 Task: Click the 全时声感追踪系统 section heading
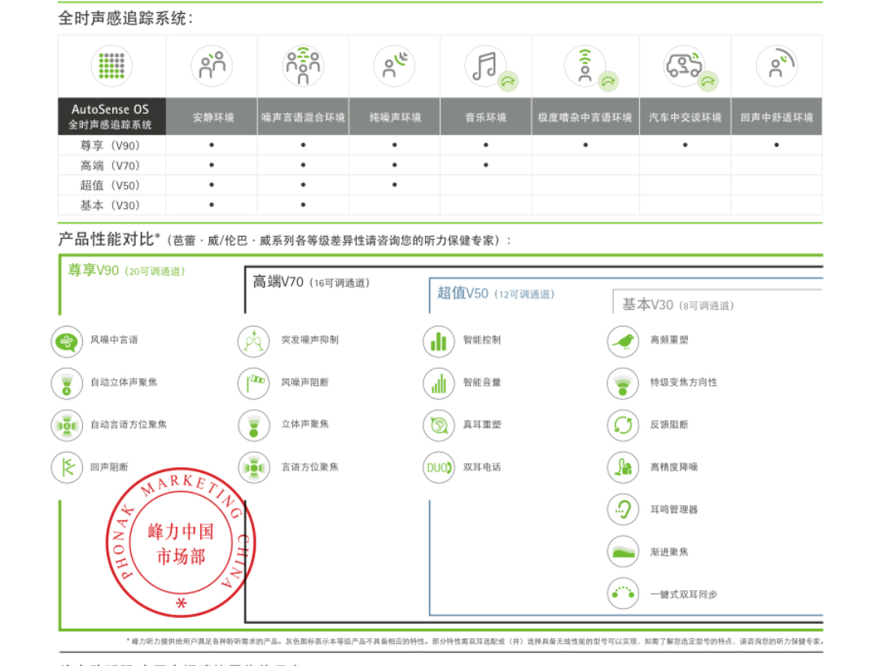click(x=125, y=18)
